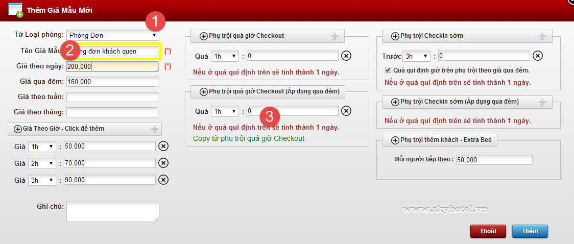This screenshot has width=574, height=244.
Task: Click Copy từ phụ trội quá giờ Checkout link
Action: click(x=249, y=138)
